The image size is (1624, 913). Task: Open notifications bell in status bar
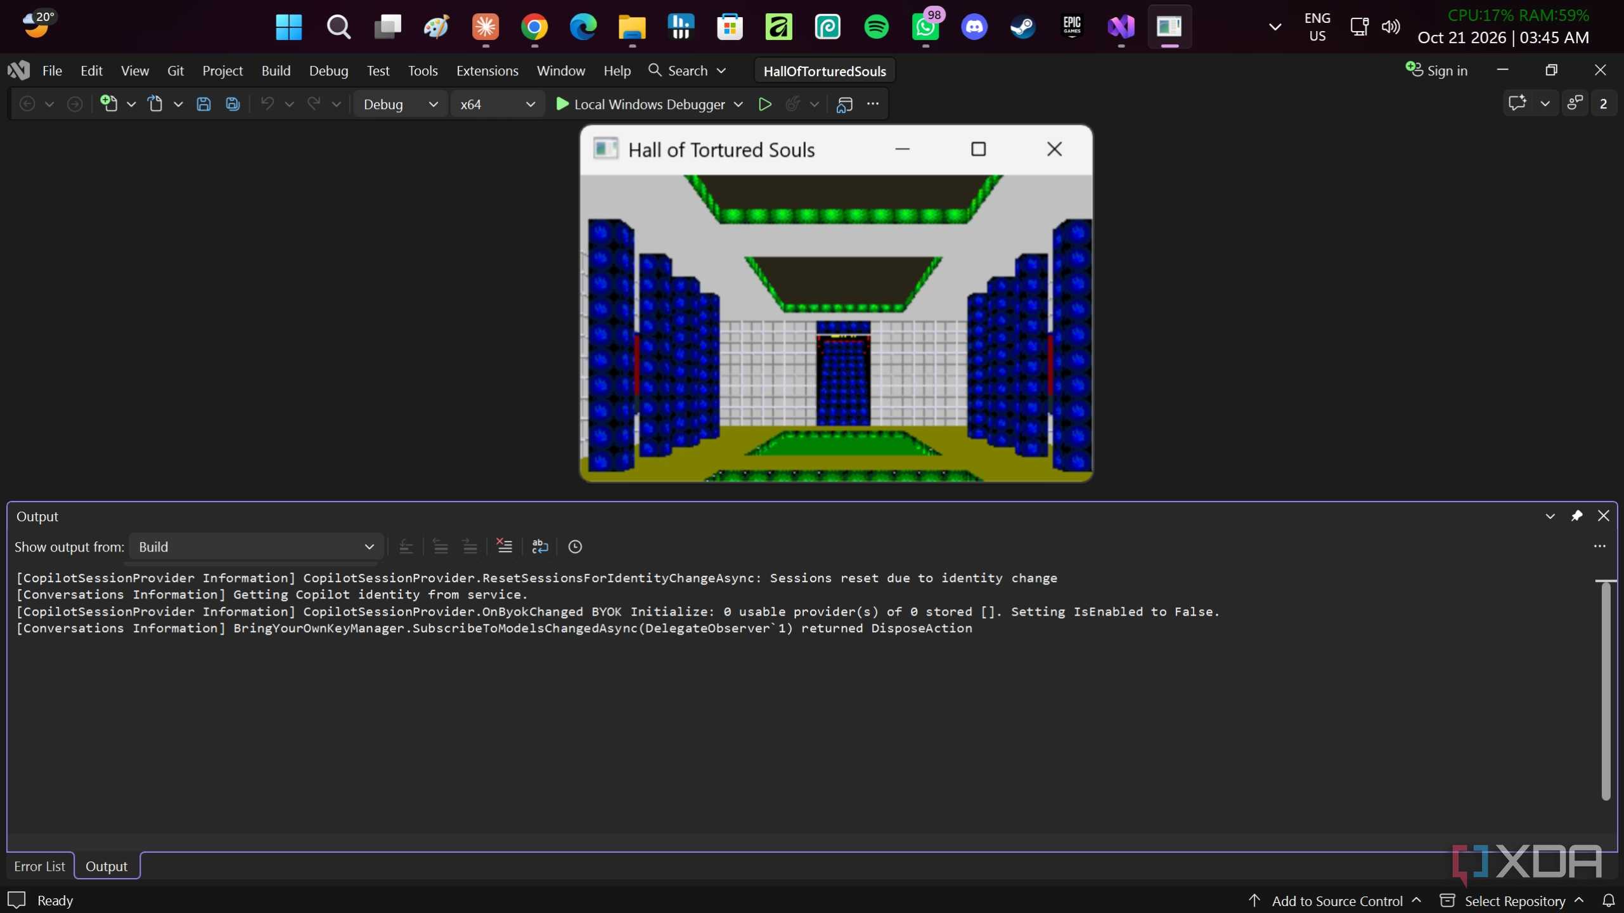tap(1609, 900)
